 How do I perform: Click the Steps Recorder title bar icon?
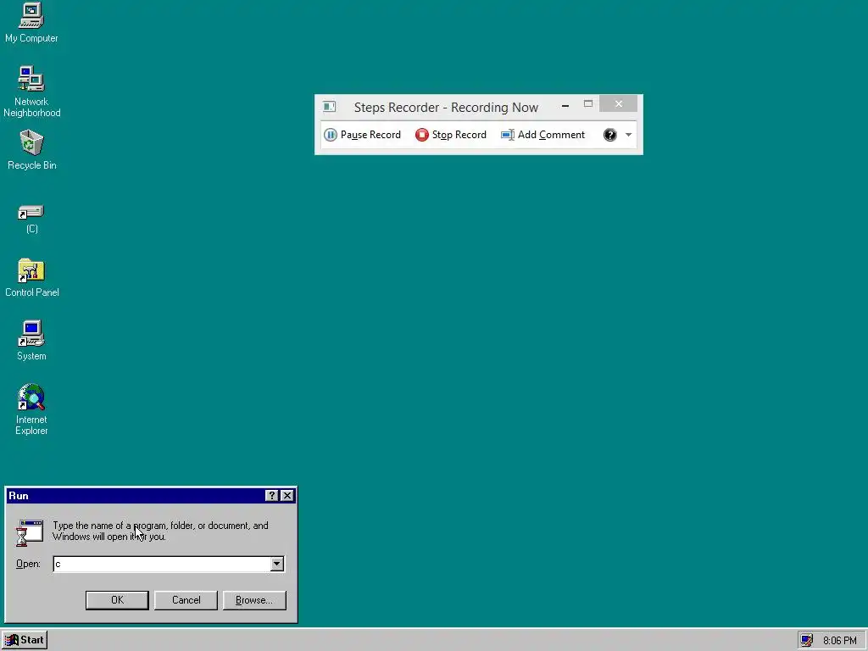coord(330,106)
